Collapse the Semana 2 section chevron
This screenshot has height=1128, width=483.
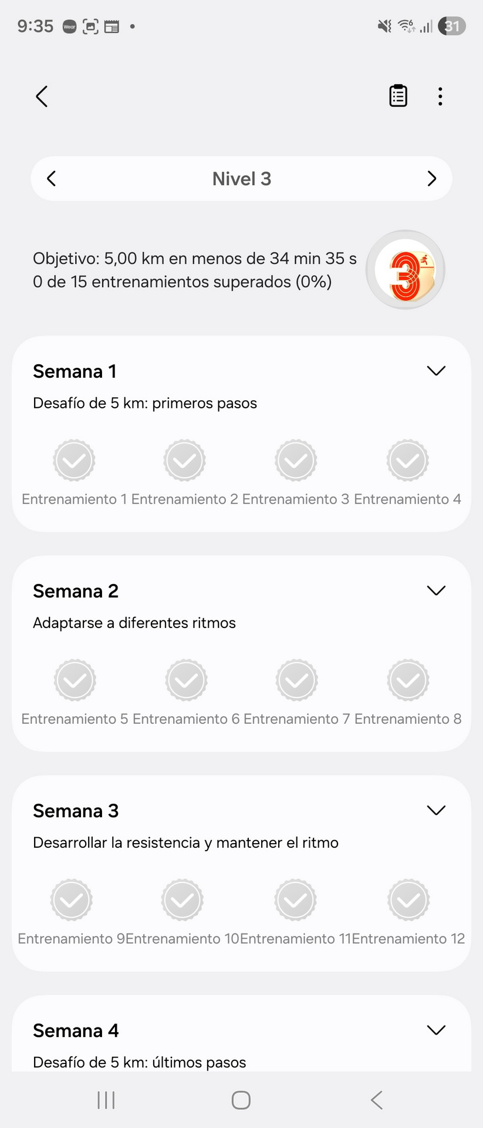(x=436, y=590)
